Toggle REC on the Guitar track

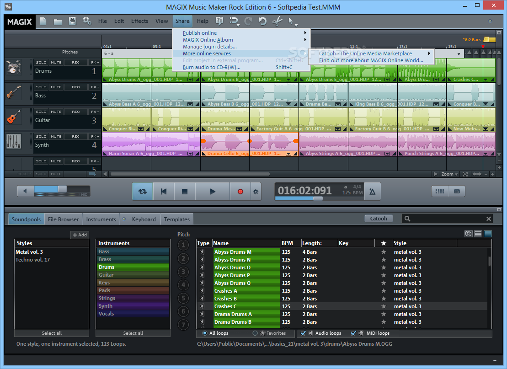(76, 112)
